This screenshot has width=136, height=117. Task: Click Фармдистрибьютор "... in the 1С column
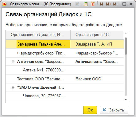click(97, 53)
